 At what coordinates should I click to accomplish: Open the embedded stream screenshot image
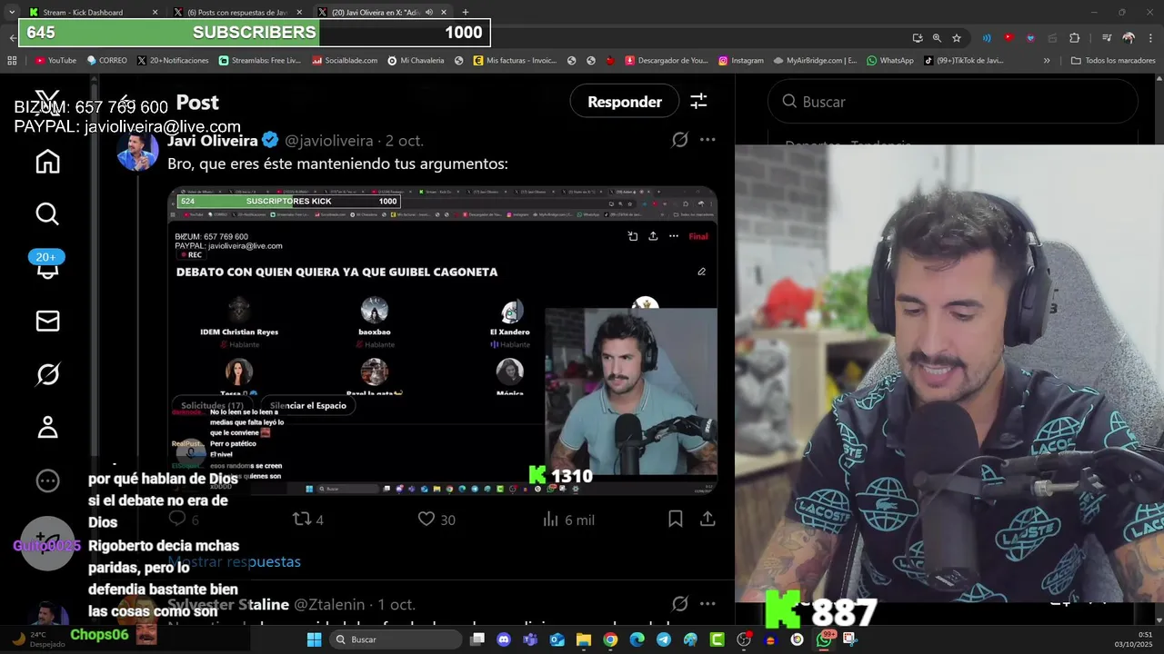pyautogui.click(x=443, y=341)
